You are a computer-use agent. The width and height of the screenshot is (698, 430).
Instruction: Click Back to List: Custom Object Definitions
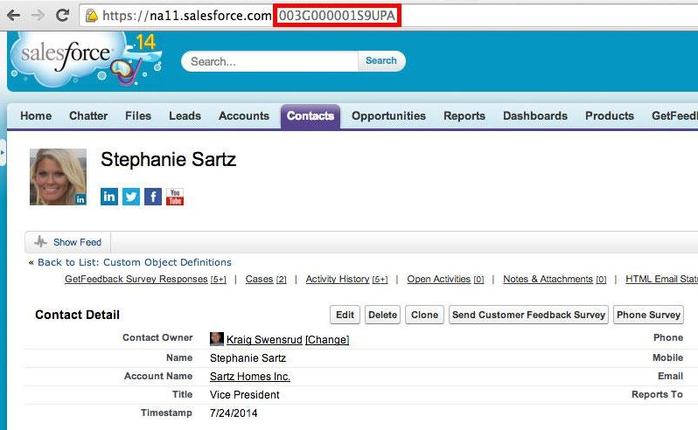(x=135, y=262)
